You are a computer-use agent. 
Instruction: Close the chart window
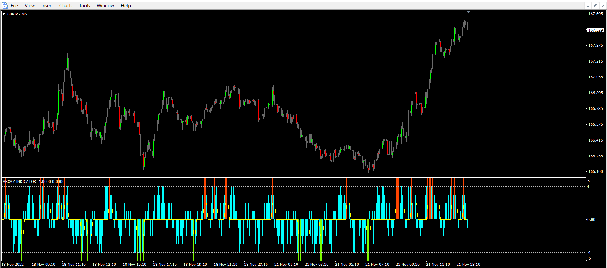click(x=603, y=6)
